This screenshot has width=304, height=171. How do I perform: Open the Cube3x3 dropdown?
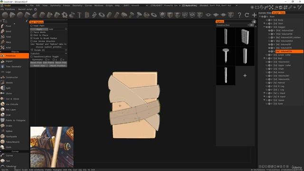click(x=48, y=54)
